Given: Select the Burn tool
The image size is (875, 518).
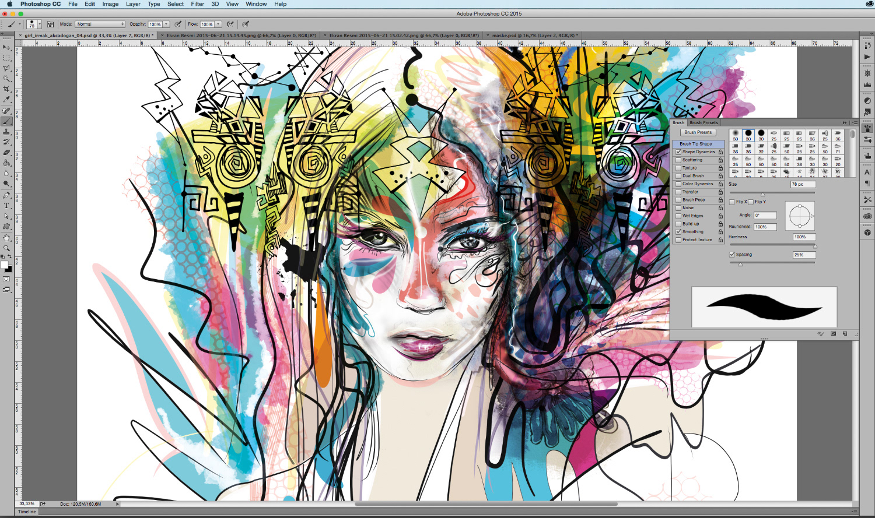Looking at the screenshot, I should [x=7, y=184].
